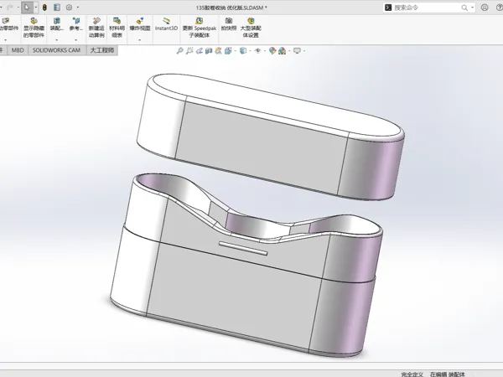This screenshot has height=377, width=503.
Task: Expand the dropdown under 参考
Action: coord(76,40)
